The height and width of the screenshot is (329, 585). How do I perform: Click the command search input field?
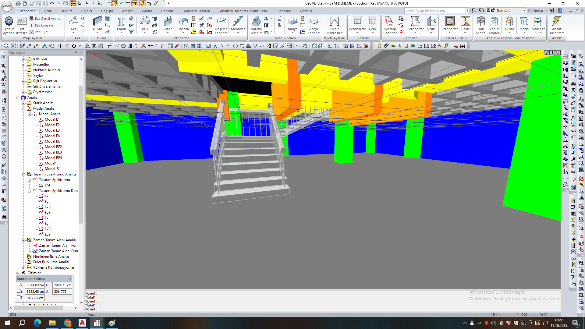[x=436, y=11]
